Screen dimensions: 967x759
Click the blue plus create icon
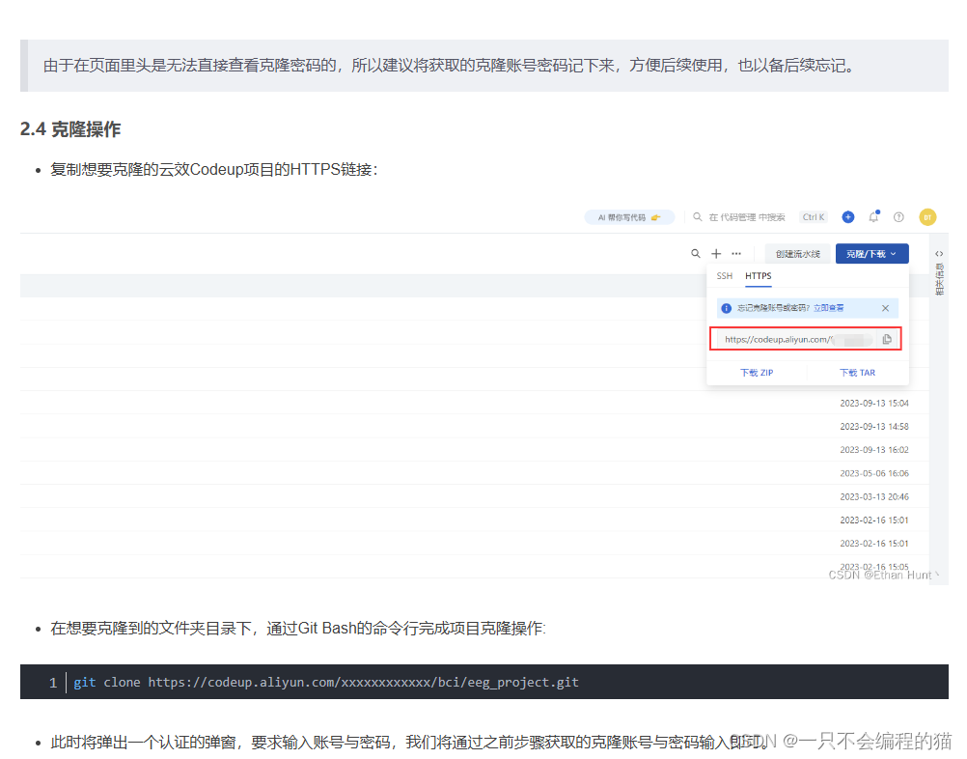tap(848, 217)
